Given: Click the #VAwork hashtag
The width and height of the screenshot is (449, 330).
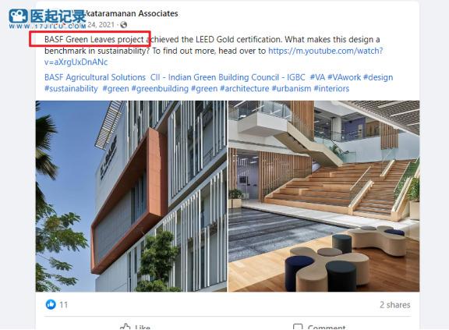Looking at the screenshot, I should coord(345,77).
